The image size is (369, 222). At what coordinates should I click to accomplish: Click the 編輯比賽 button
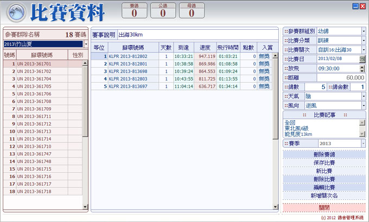point(324,187)
